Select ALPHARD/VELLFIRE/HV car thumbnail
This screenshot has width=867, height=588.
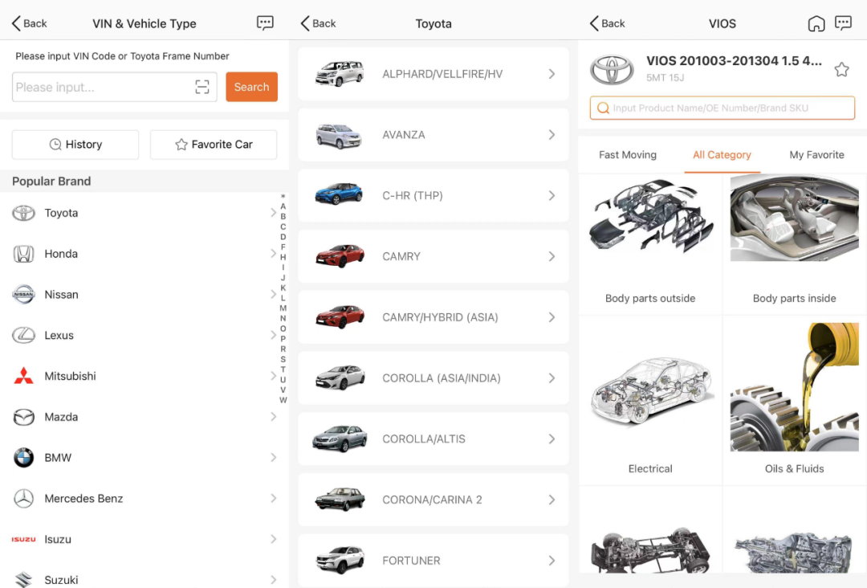coord(340,74)
